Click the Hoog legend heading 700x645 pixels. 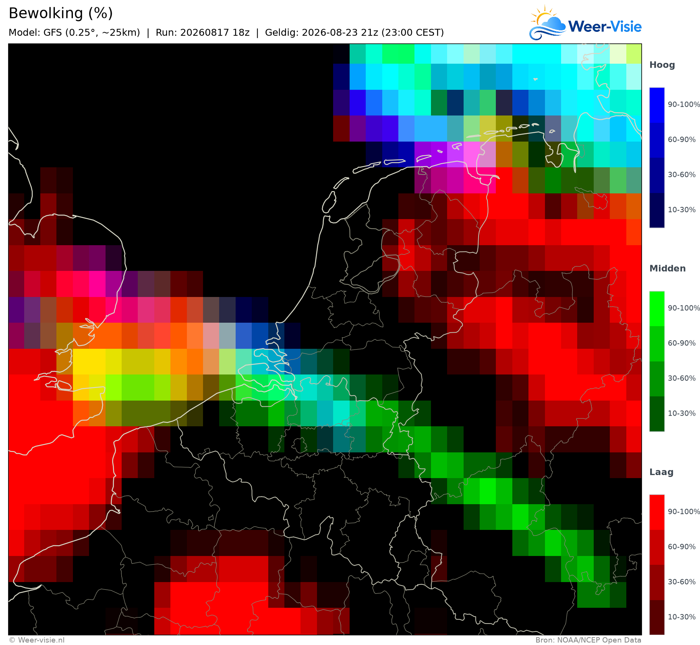[x=662, y=65]
